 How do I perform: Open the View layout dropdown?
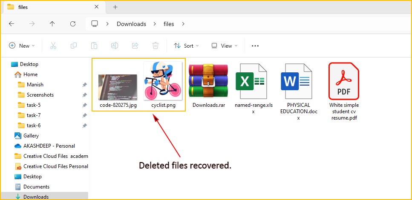[x=225, y=46]
